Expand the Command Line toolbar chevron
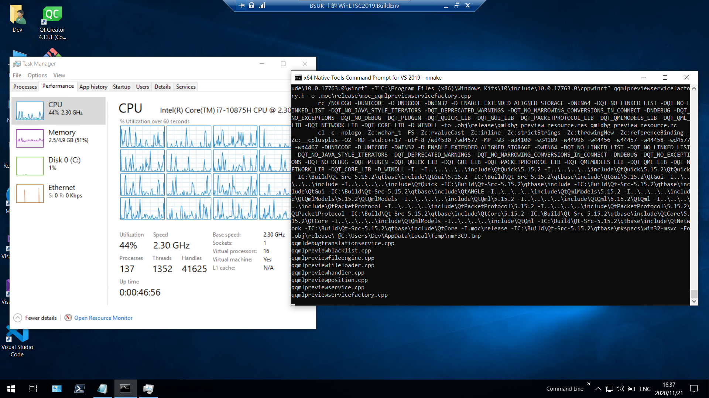This screenshot has width=709, height=398. 589,384
